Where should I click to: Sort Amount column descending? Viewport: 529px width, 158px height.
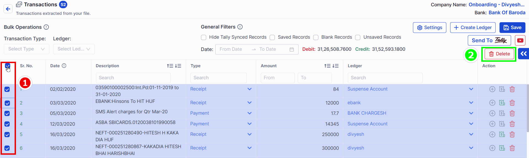[x=335, y=66]
